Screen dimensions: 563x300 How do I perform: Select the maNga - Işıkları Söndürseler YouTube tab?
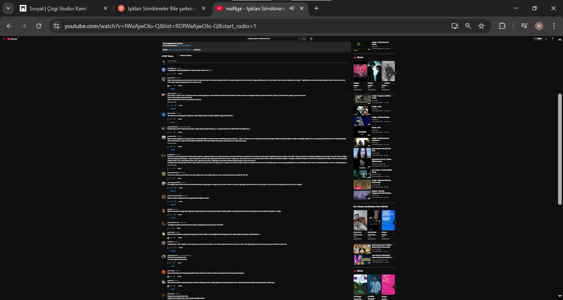point(260,8)
